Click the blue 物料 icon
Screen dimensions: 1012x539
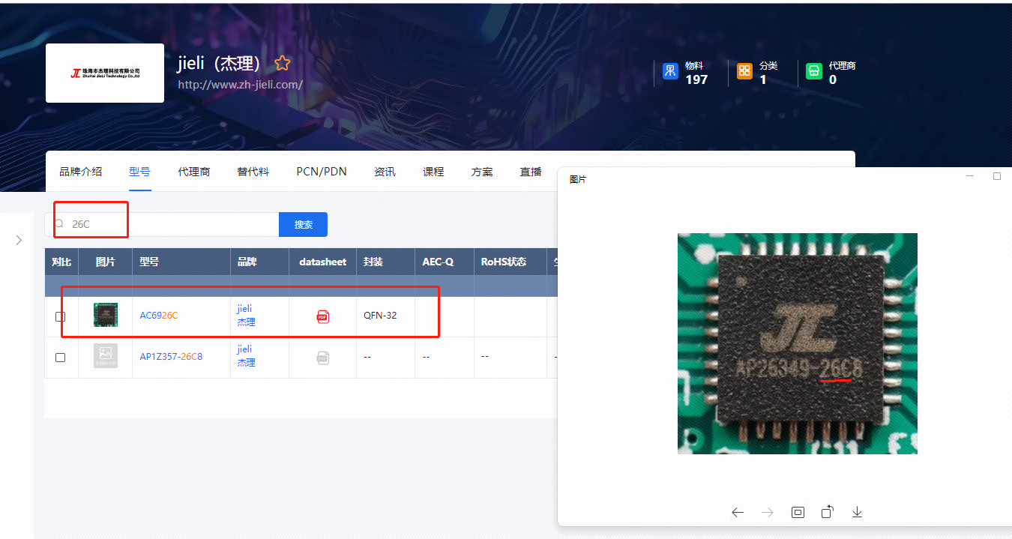point(669,71)
